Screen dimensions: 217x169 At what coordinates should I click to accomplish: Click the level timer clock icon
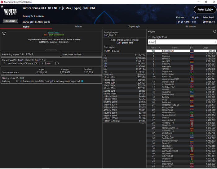[x=57, y=63]
